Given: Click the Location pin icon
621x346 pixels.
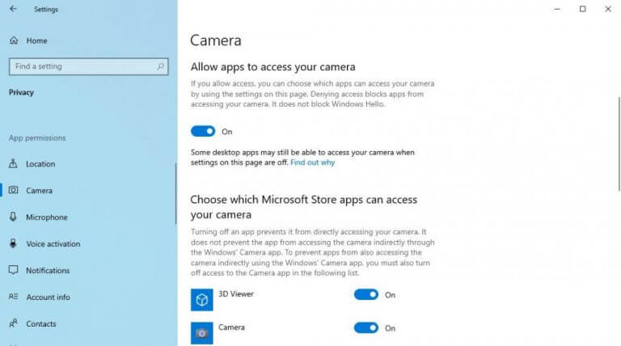Looking at the screenshot, I should coord(13,163).
